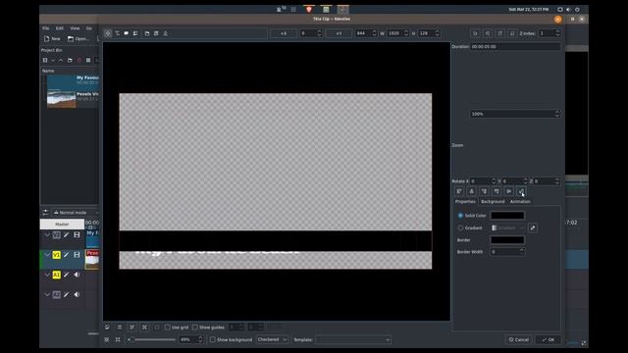Mute the A1 audio track

click(x=77, y=275)
